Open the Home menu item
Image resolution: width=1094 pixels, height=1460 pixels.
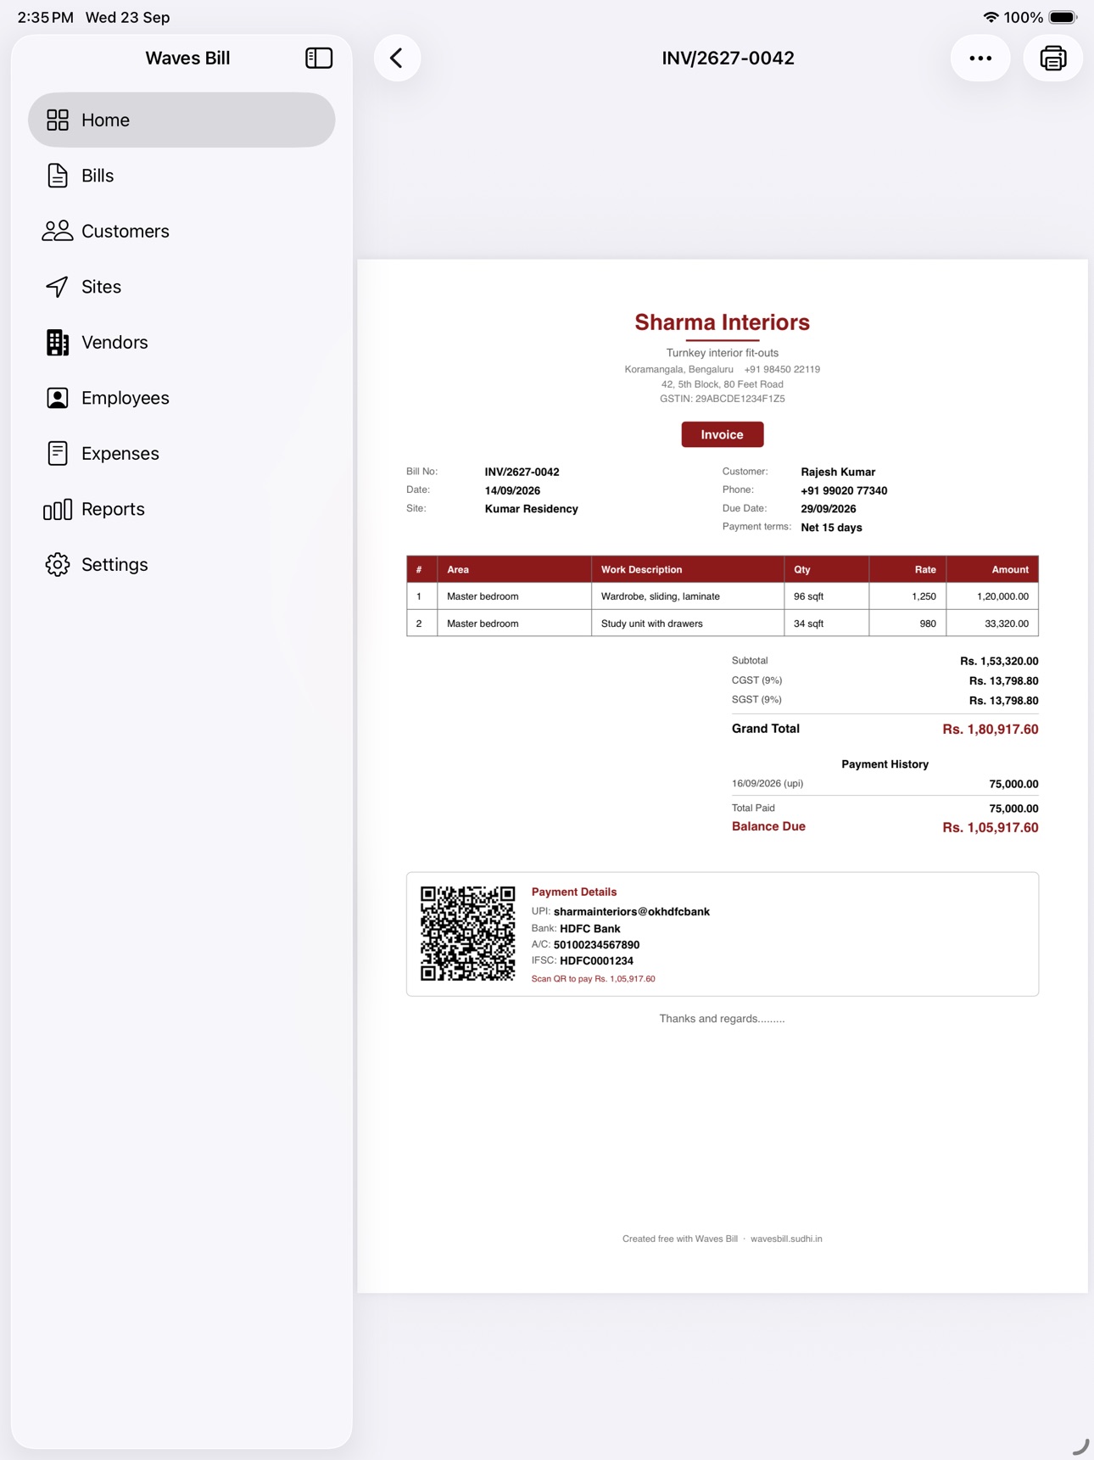point(181,120)
